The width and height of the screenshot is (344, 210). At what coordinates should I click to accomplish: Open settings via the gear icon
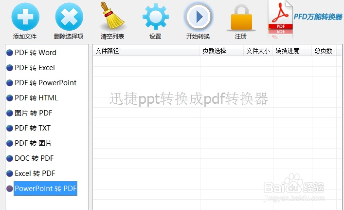tap(156, 17)
